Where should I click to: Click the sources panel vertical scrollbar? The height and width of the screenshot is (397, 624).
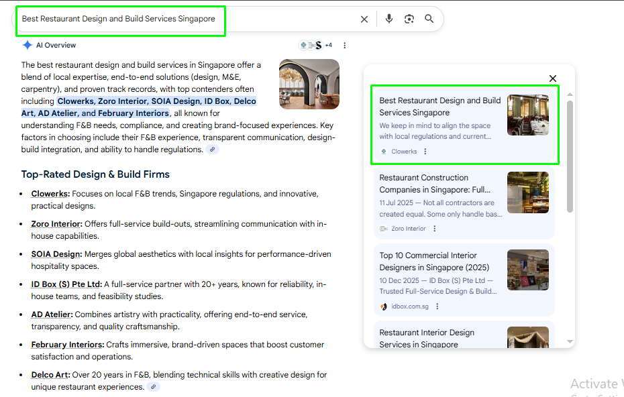pos(570,156)
